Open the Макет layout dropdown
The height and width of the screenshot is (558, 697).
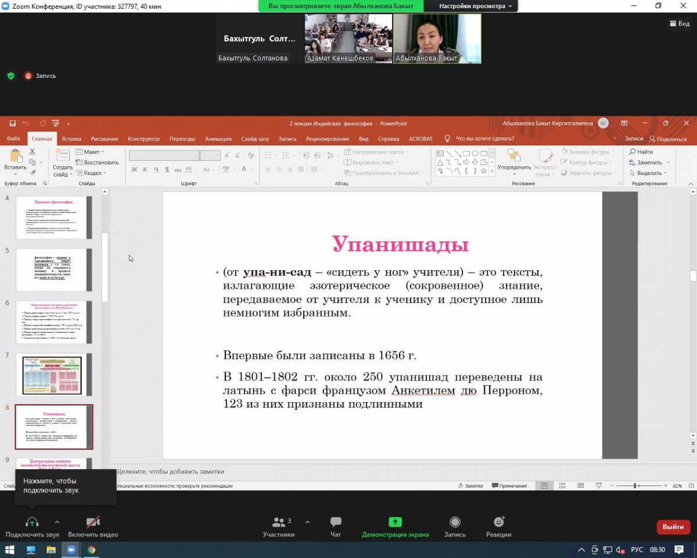92,152
